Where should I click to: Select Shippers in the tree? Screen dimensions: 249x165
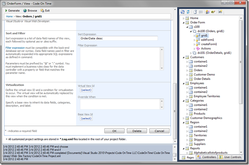tap(199, 140)
